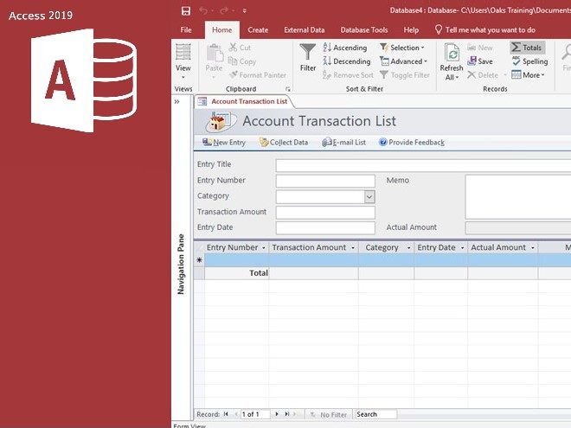Sort records with Descending
This screenshot has width=571, height=428.
pyautogui.click(x=346, y=61)
